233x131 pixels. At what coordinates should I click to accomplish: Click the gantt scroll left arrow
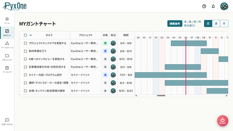click(136, 96)
